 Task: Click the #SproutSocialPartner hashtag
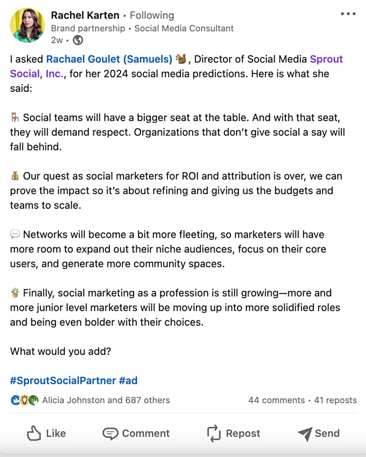[63, 380]
